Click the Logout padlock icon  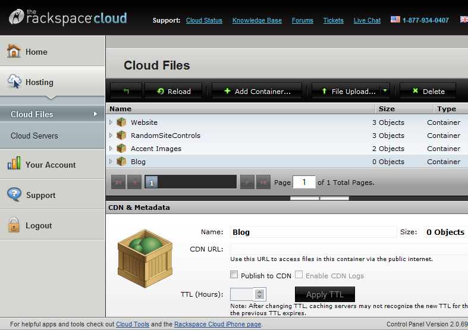coord(14,225)
